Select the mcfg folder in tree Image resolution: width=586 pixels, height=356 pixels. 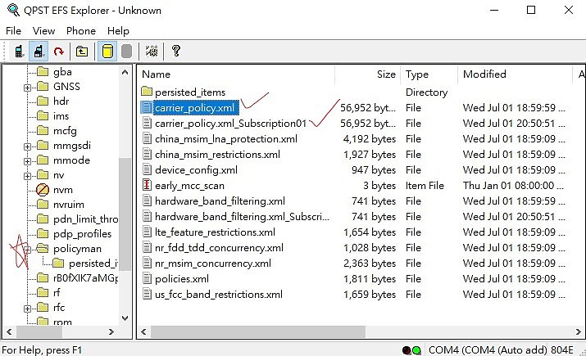click(65, 131)
